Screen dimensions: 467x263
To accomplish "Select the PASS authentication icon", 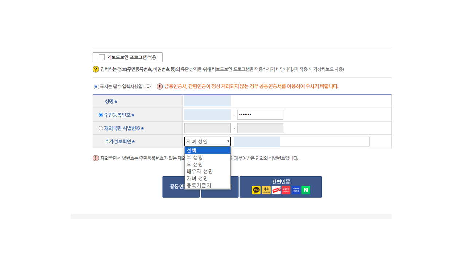I will coord(286,190).
